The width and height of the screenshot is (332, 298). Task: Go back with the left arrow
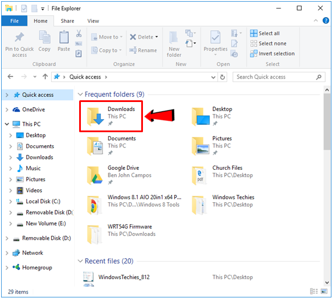coord(10,77)
